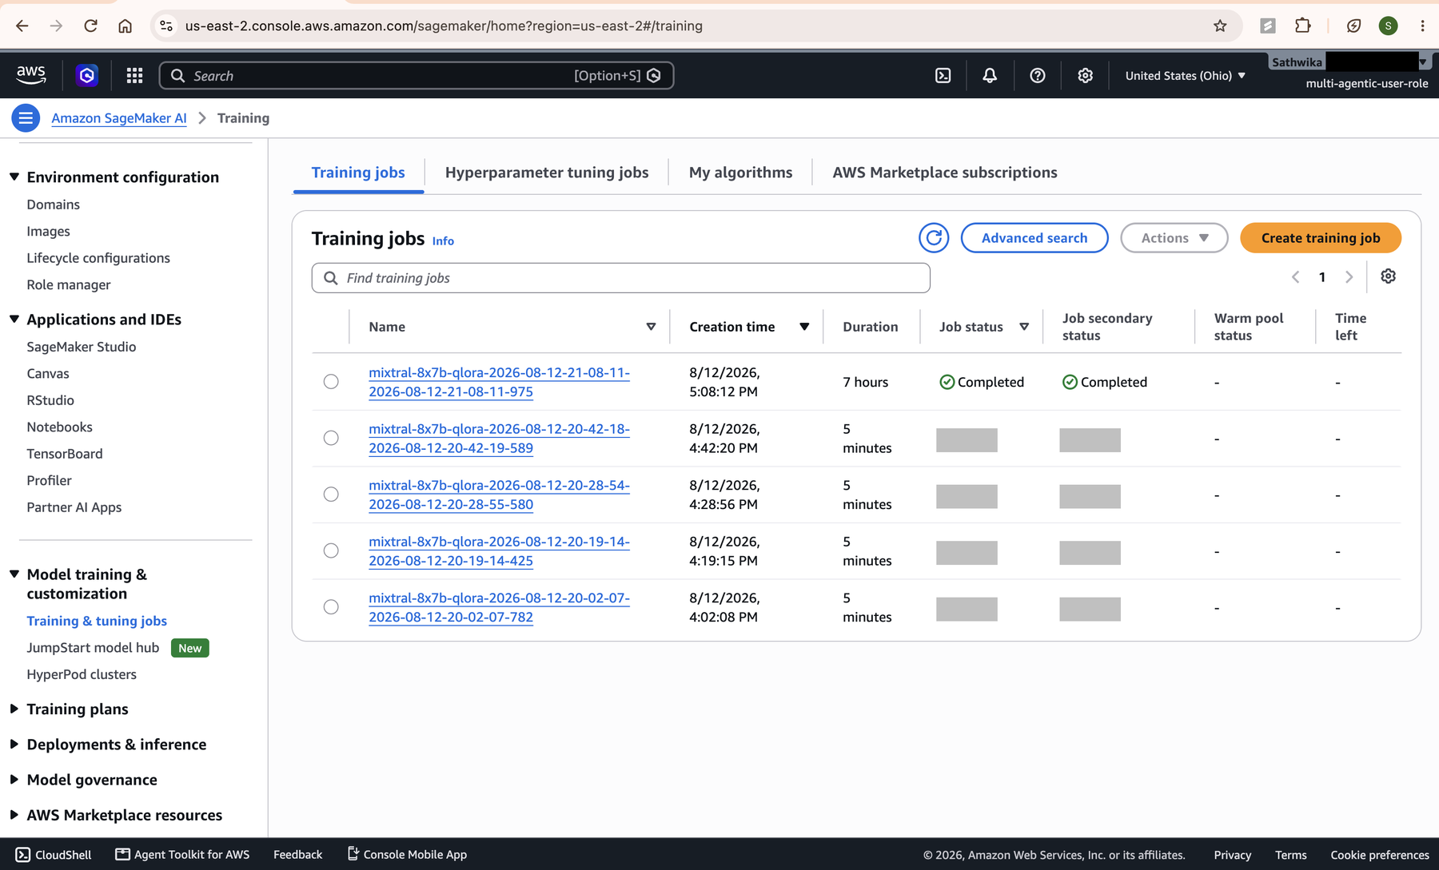Screen dimensions: 1439x870
Task: Open the AWS services grid menu
Action: (134, 75)
